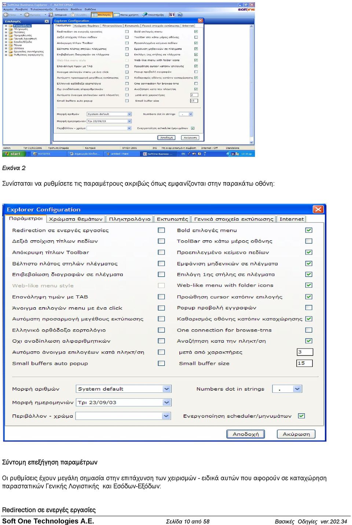Check One connection for browse-trns, large dialog
Screen dimensions: 352x525
click(309, 330)
